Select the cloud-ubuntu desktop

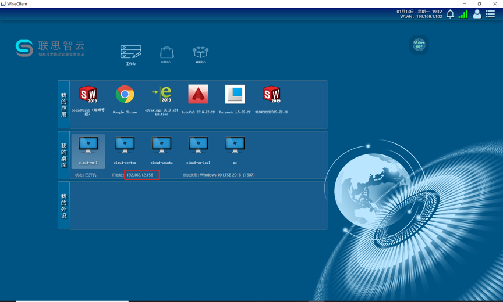pyautogui.click(x=161, y=145)
